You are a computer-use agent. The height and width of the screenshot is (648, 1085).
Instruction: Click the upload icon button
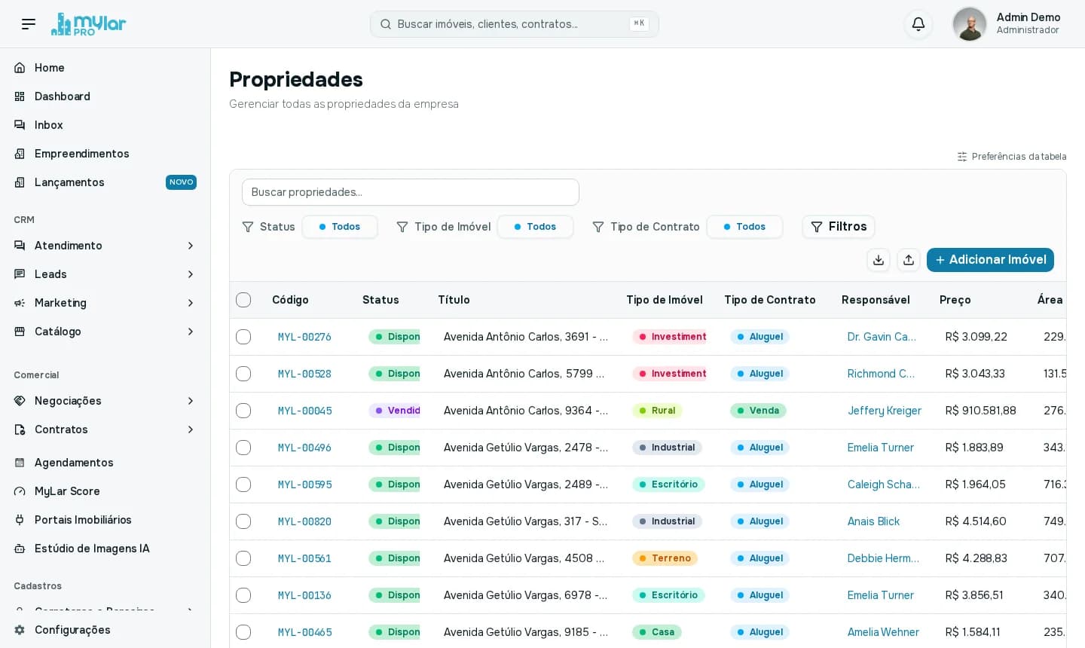(909, 260)
